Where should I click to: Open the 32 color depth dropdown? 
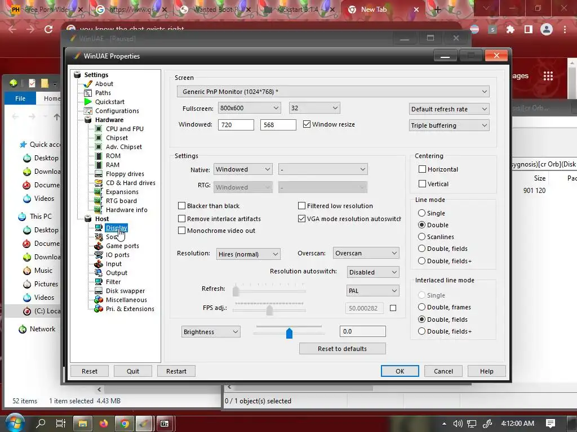(314, 108)
